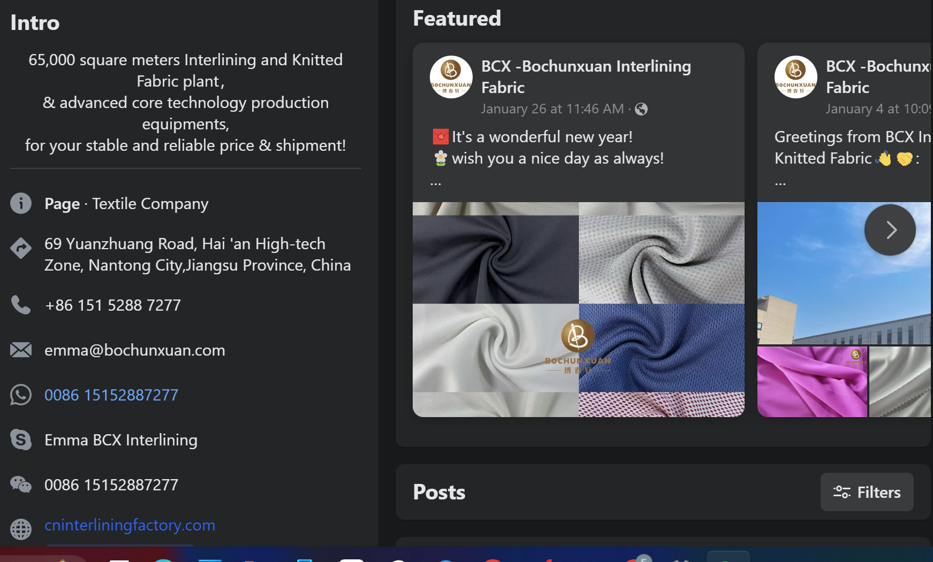Open the pink mesh fabric photo
Viewport: 933px width, 562px height.
662,405
